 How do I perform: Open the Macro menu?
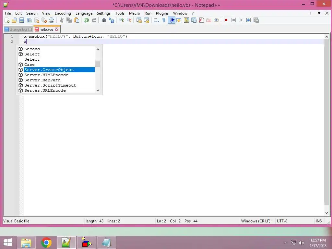135,13
